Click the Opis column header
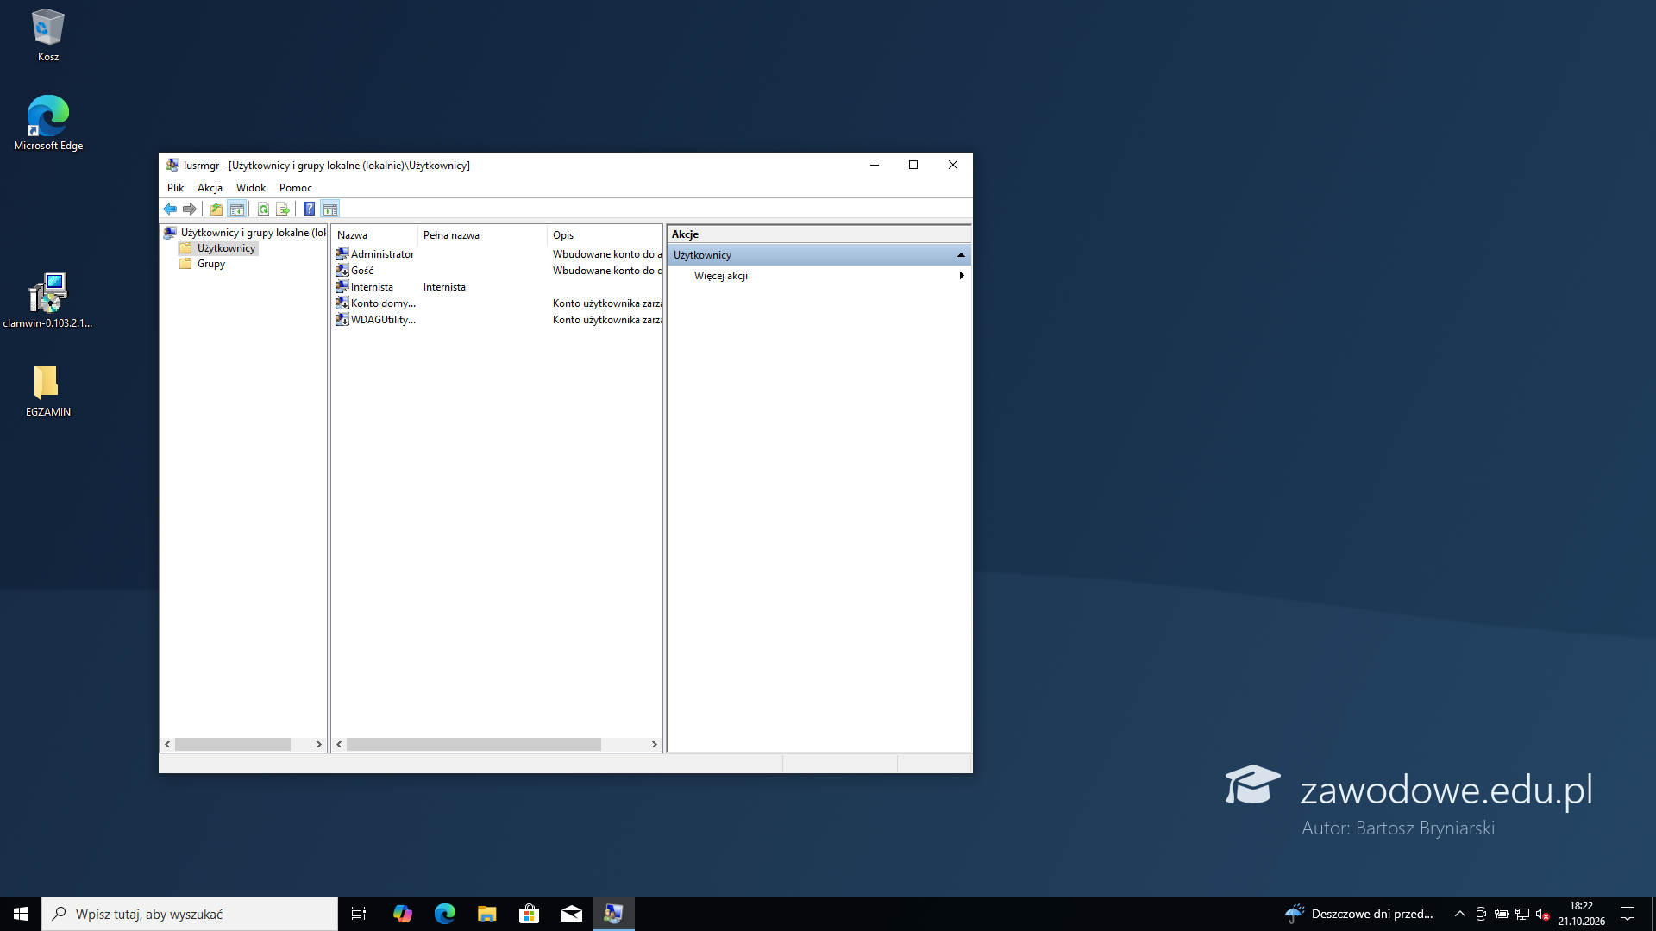 coord(604,235)
